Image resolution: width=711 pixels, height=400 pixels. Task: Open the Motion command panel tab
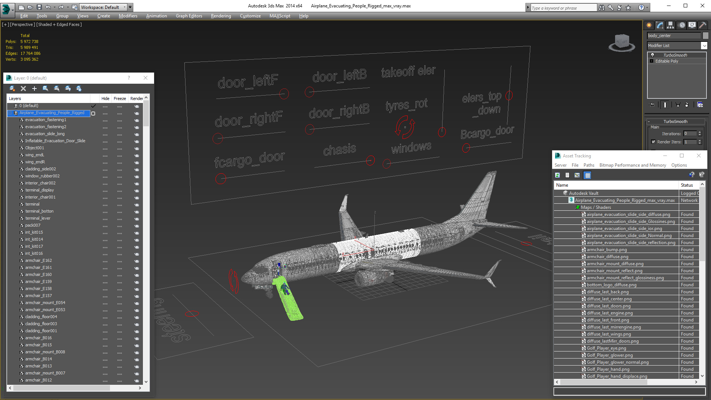coord(682,25)
